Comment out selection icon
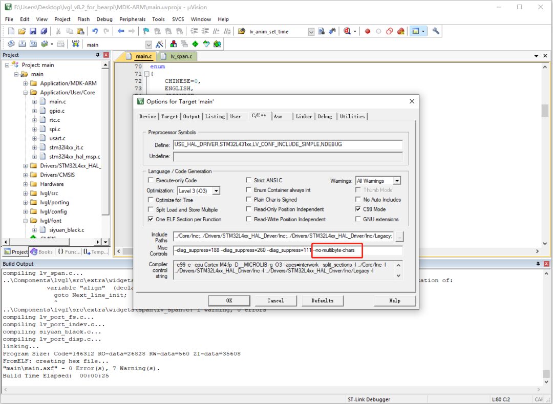Viewport: 553px width, 404px height. coord(216,31)
